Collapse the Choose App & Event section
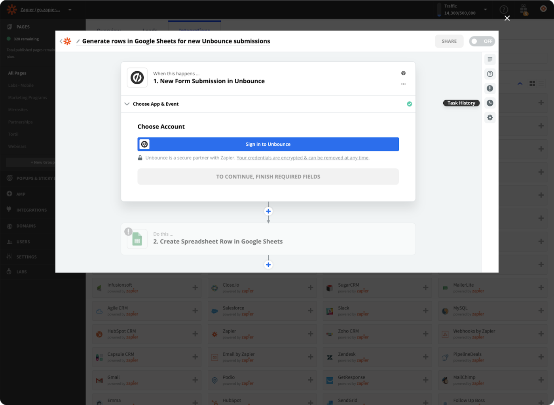The image size is (554, 405). coord(127,104)
